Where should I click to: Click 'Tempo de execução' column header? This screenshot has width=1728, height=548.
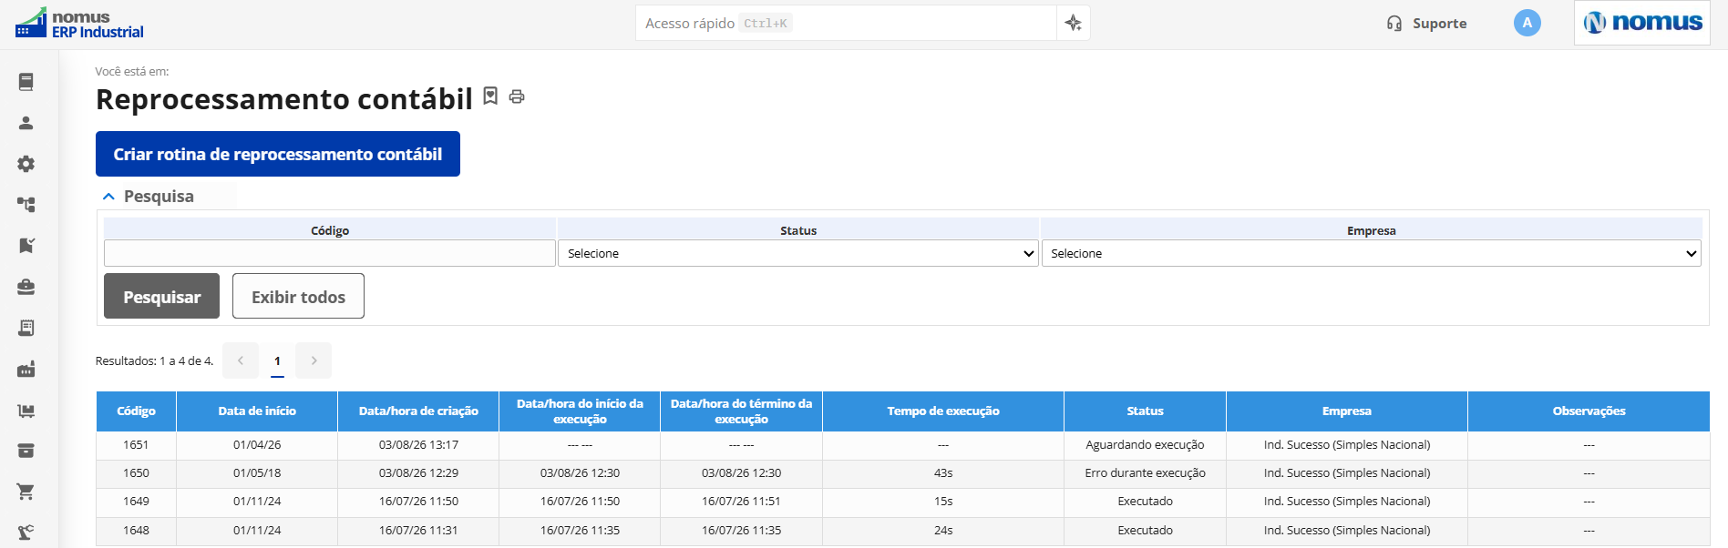pos(943,411)
